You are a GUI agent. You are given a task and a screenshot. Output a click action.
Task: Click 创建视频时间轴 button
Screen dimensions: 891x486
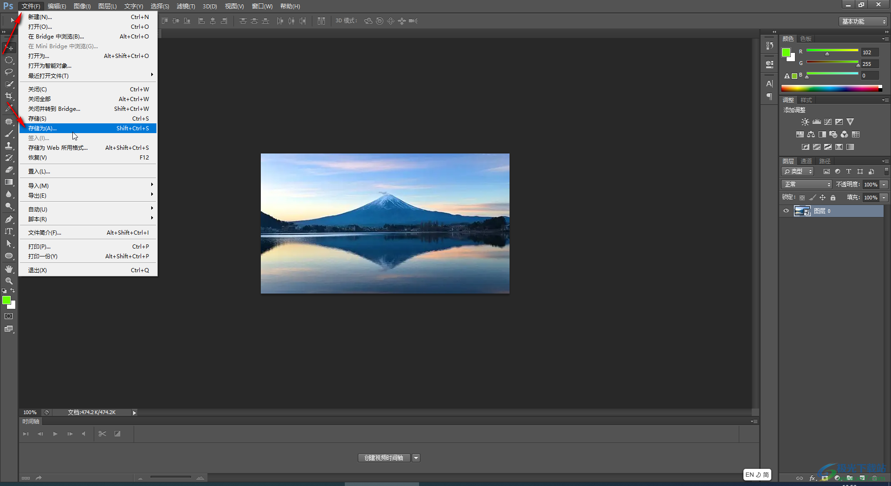384,458
